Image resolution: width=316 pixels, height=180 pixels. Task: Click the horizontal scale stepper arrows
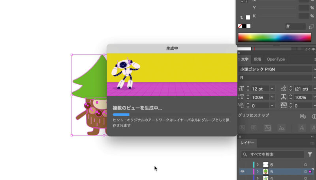click(x=291, y=97)
